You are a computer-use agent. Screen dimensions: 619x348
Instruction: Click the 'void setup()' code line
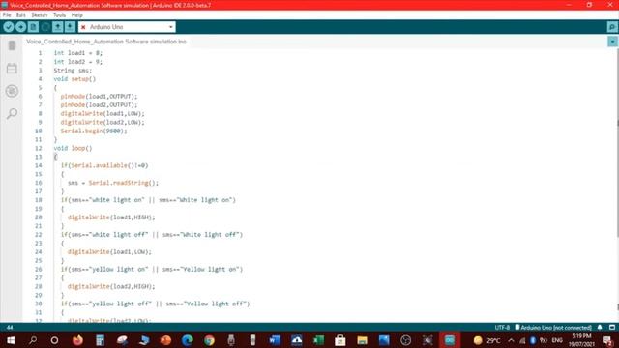click(74, 79)
